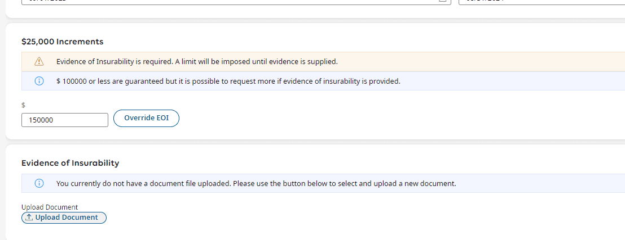Click the $25,000 Increments section heading

pos(62,42)
